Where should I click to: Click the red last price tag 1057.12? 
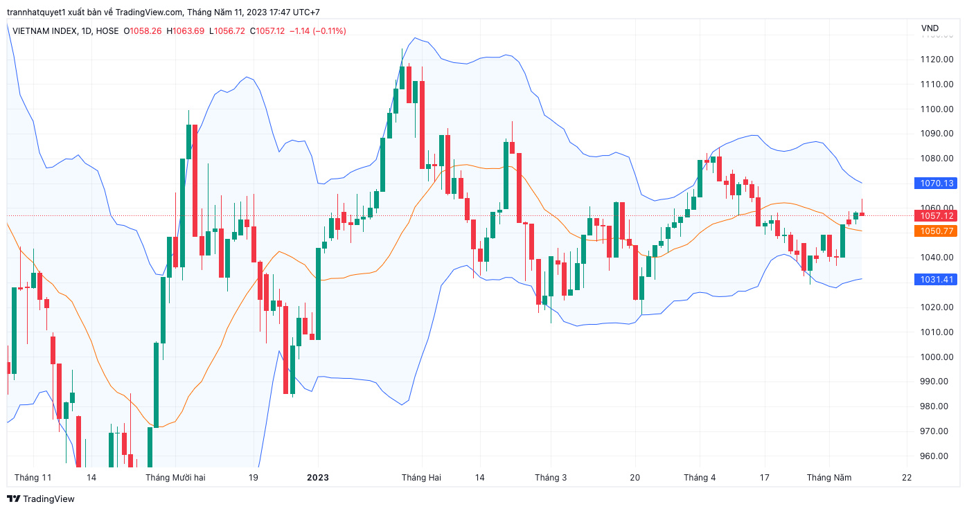point(934,216)
